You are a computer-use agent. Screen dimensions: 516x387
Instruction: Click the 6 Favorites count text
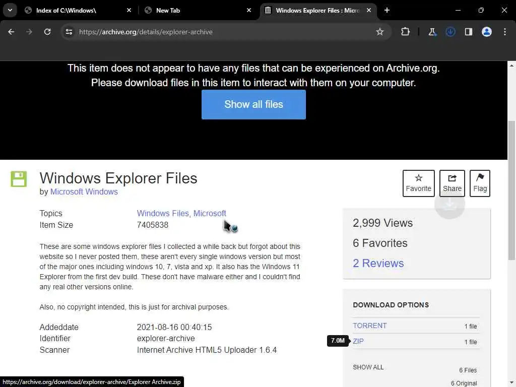(380, 243)
